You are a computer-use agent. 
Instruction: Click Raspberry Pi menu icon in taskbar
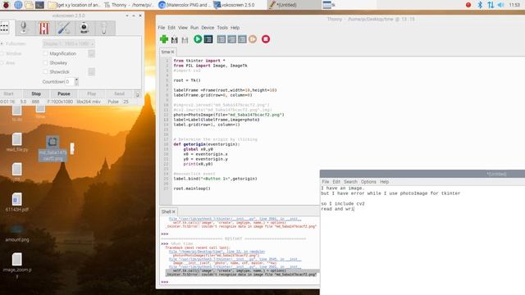coord(6,5)
